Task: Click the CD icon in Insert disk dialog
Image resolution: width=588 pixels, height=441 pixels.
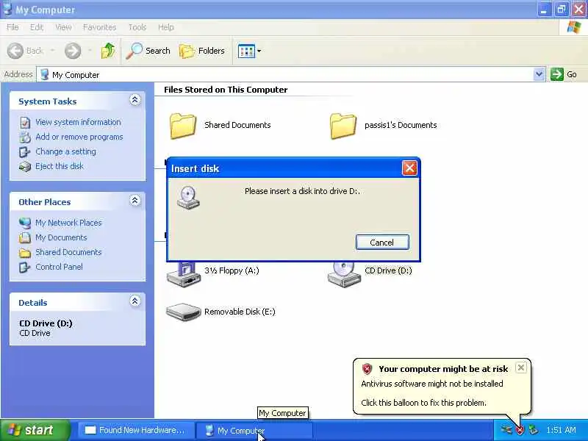Action: (x=188, y=197)
